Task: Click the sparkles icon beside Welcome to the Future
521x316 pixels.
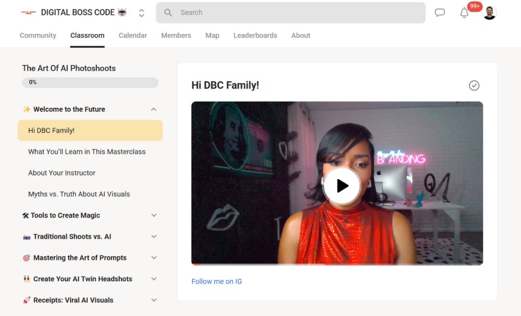Action: 27,109
